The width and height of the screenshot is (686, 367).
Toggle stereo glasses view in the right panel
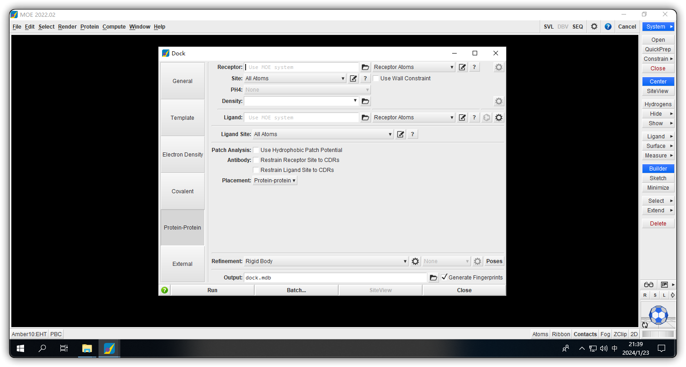pos(649,284)
